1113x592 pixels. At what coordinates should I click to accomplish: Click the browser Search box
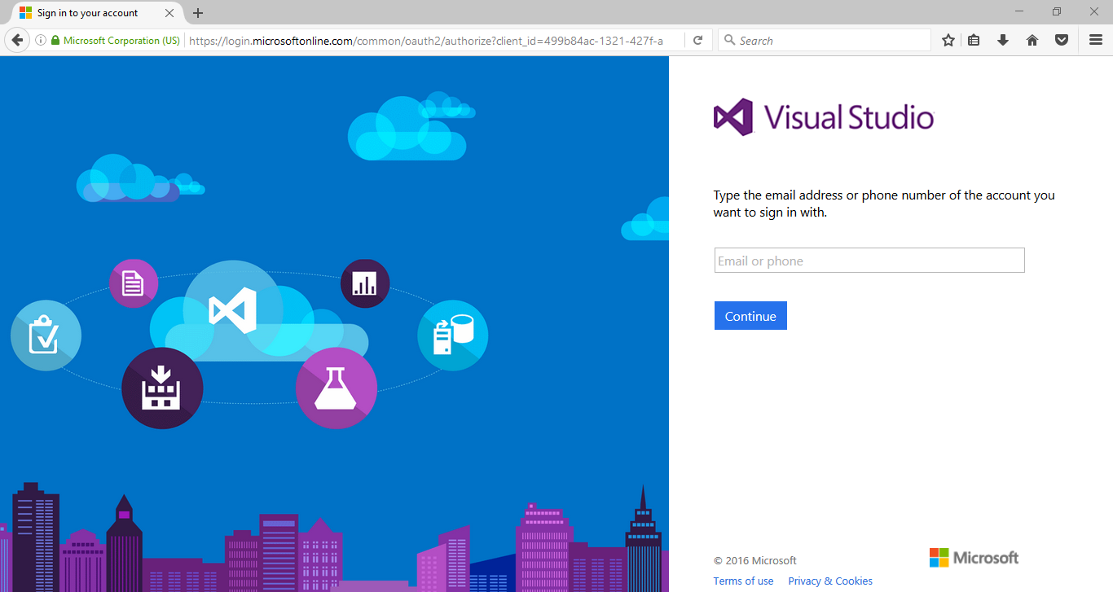coord(825,40)
